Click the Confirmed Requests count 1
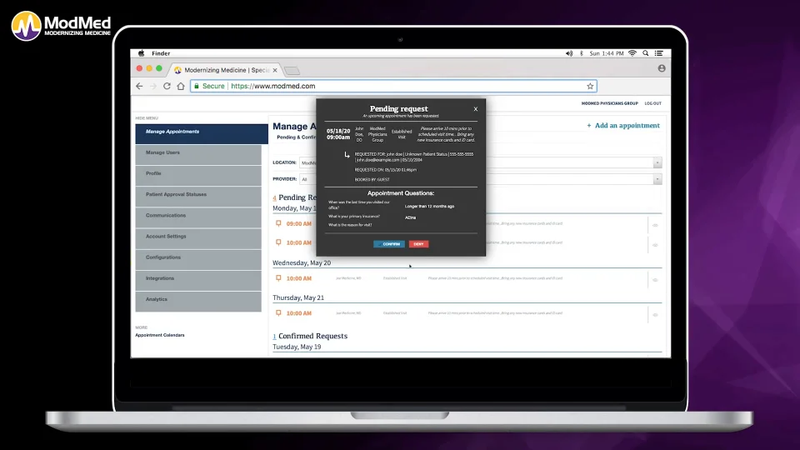Screen dimensions: 800x450 (274, 336)
